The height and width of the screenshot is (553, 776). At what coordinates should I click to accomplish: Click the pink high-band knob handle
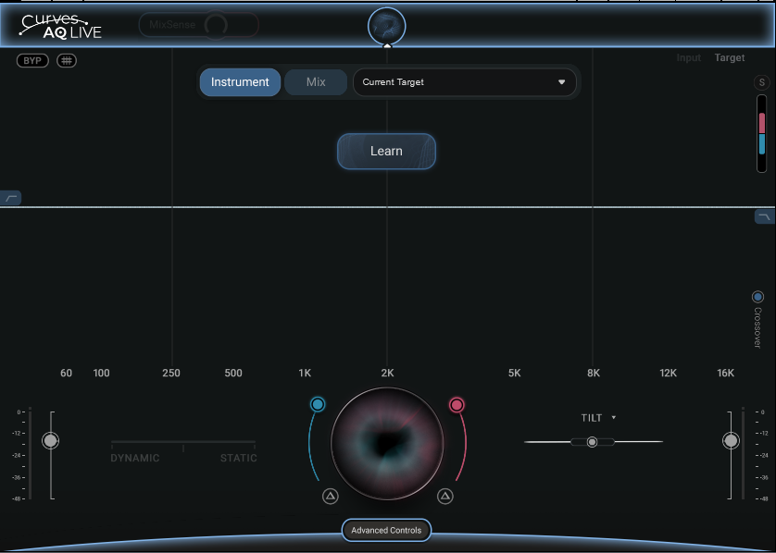click(x=456, y=404)
